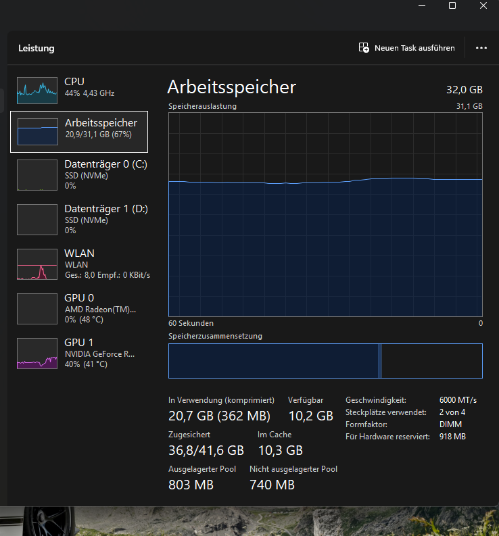The image size is (499, 536).
Task: Click the Ausgelagerter Pool 803 MB value
Action: coord(191,485)
